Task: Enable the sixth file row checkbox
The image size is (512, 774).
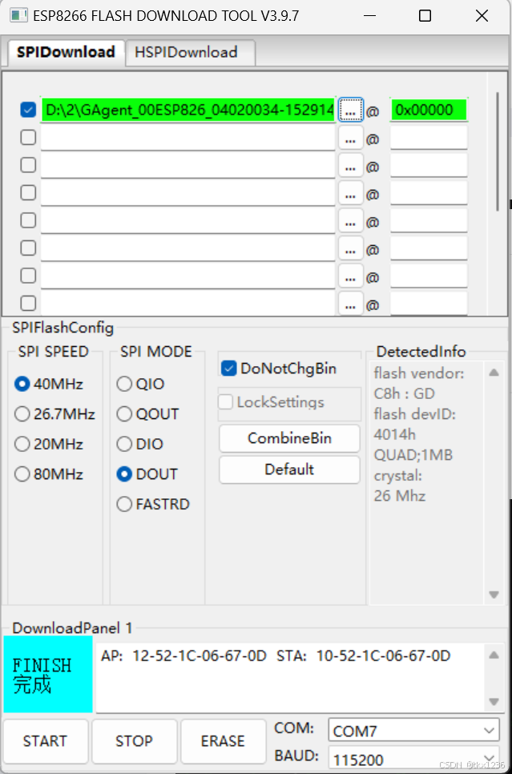Action: [28, 248]
